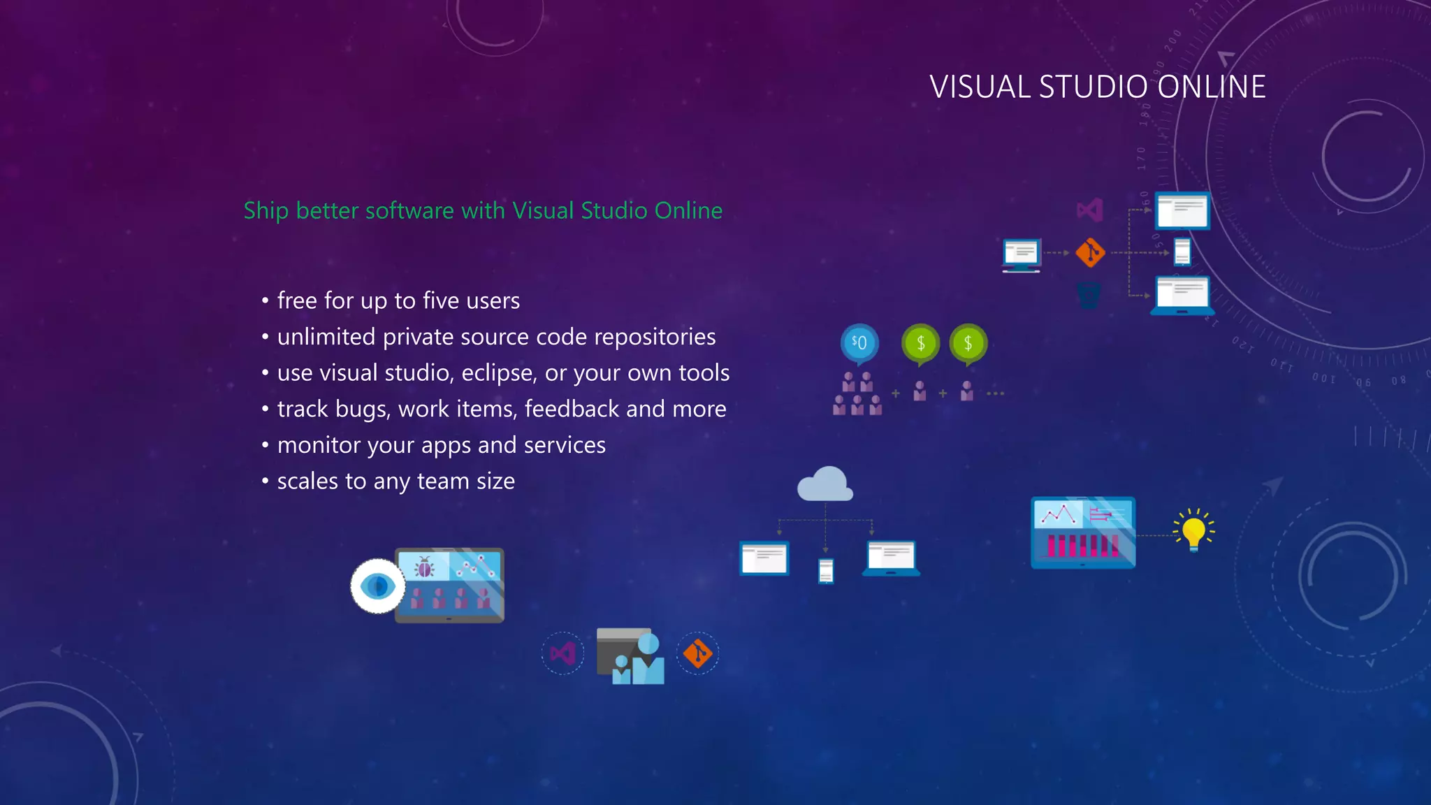Click bullet 'track bugs, work items, feedback and more'
Screen dimensions: 1431x805
(x=502, y=409)
